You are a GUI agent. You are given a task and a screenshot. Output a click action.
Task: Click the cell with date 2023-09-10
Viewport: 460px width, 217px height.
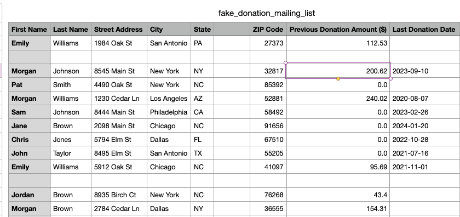point(425,71)
